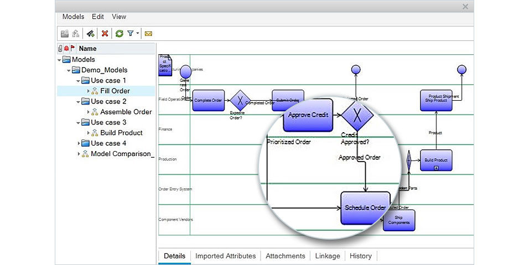Open the Models menu

[x=73, y=17]
